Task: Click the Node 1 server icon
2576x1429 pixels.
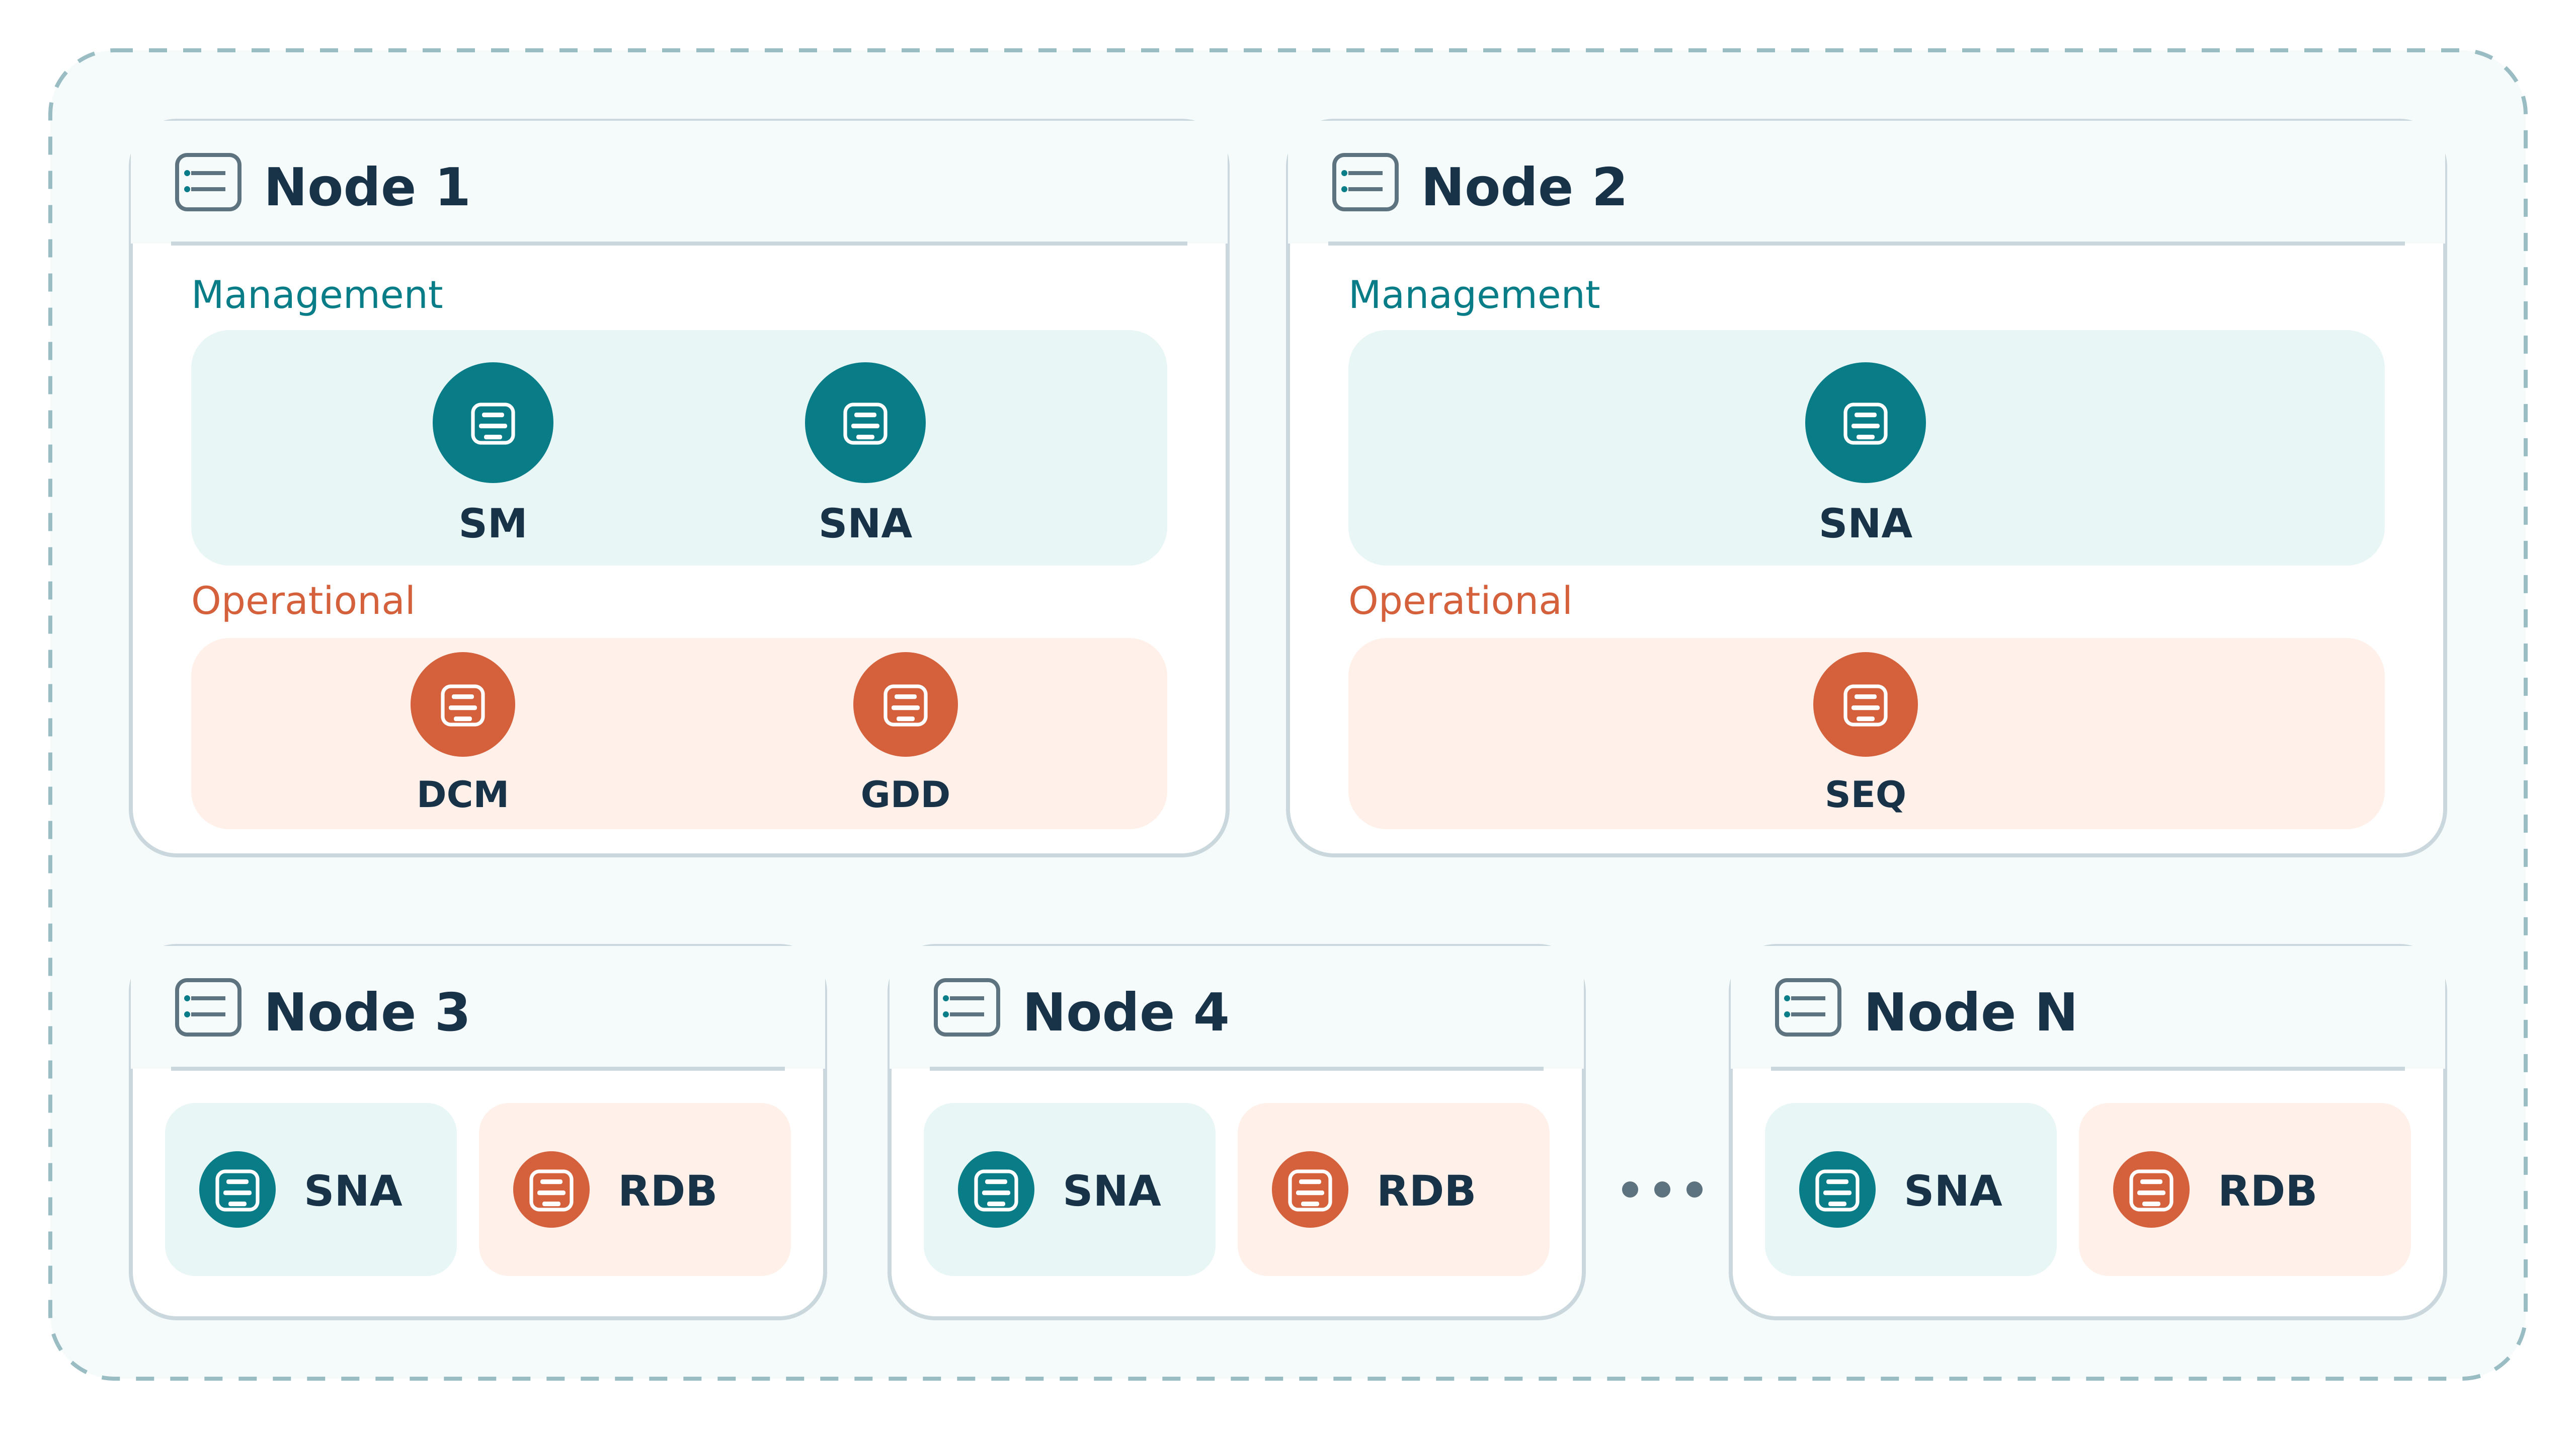Action: (x=208, y=182)
